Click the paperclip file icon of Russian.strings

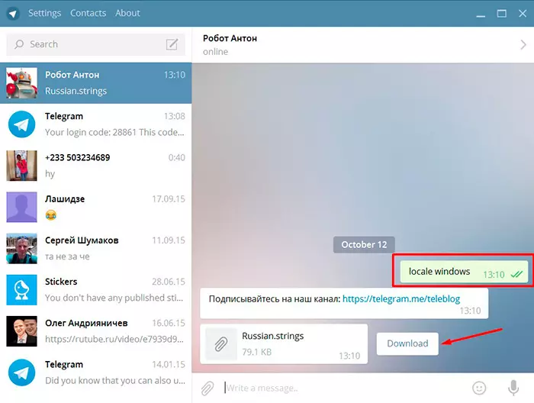pos(221,344)
